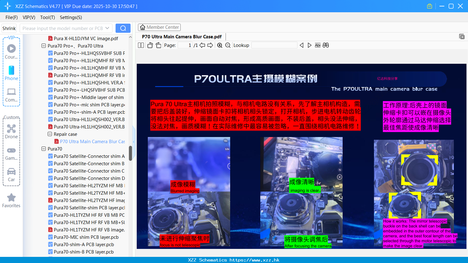Click the Member Center button

[159, 27]
